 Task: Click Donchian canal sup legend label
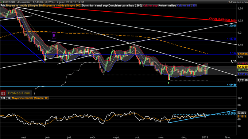click(95, 5)
